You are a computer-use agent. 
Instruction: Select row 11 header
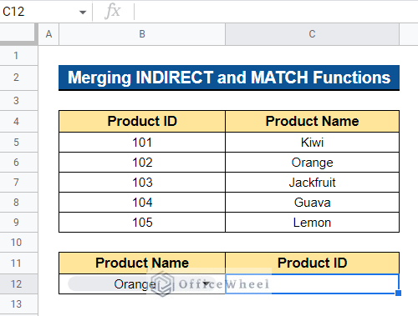coord(18,263)
